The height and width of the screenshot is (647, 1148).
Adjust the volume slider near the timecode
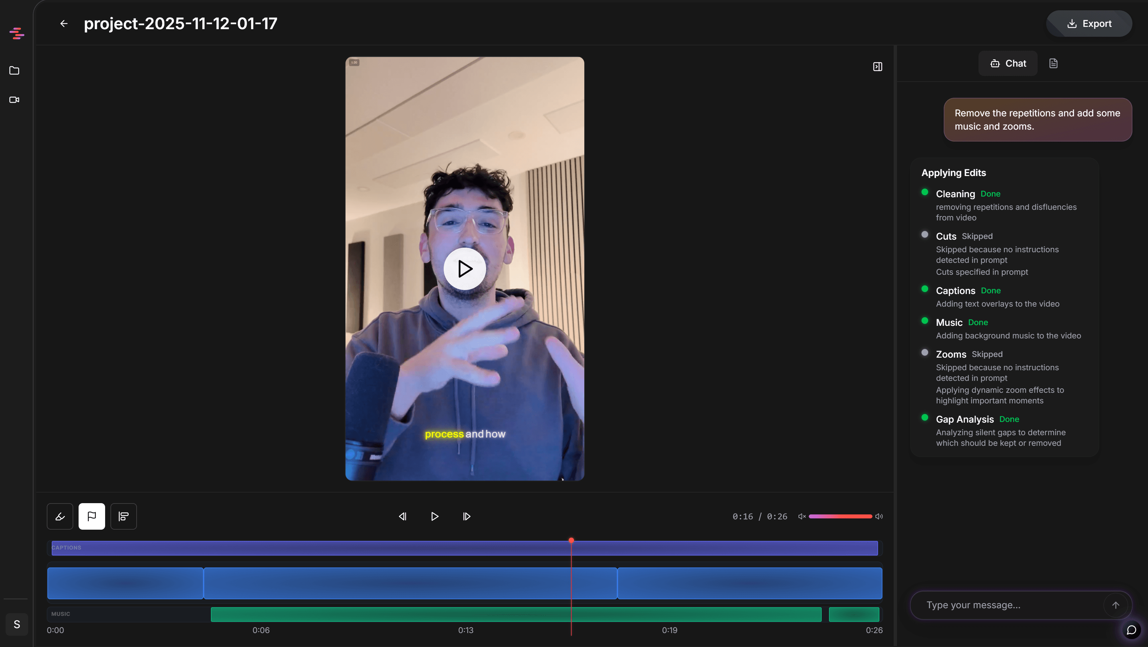point(840,516)
